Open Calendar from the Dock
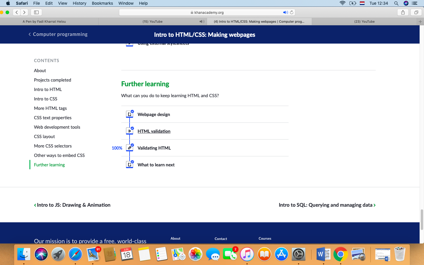This screenshot has width=424, height=265. [x=127, y=254]
